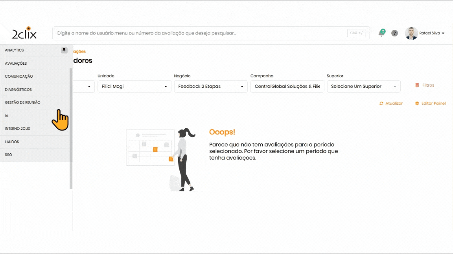Click the 2clix logo

tap(24, 33)
